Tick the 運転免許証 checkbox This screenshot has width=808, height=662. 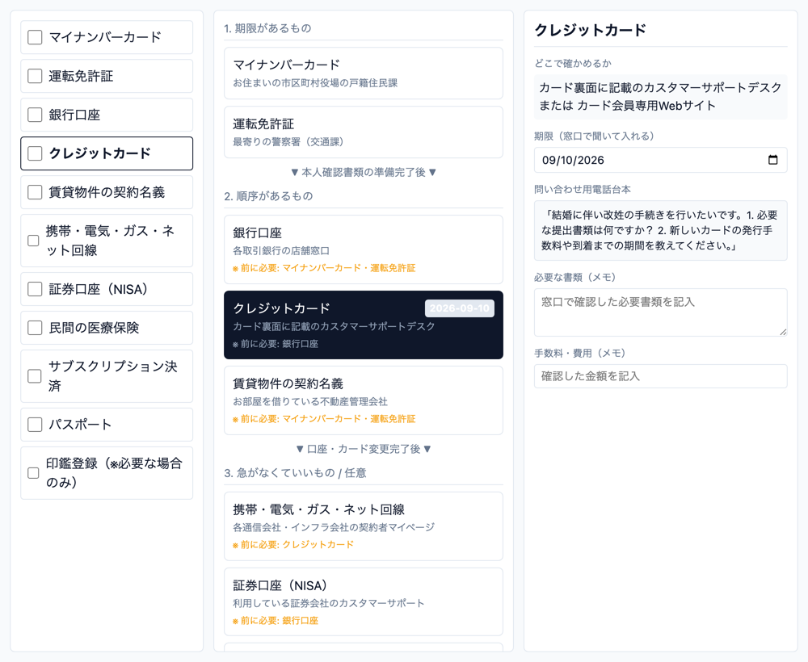tap(35, 76)
